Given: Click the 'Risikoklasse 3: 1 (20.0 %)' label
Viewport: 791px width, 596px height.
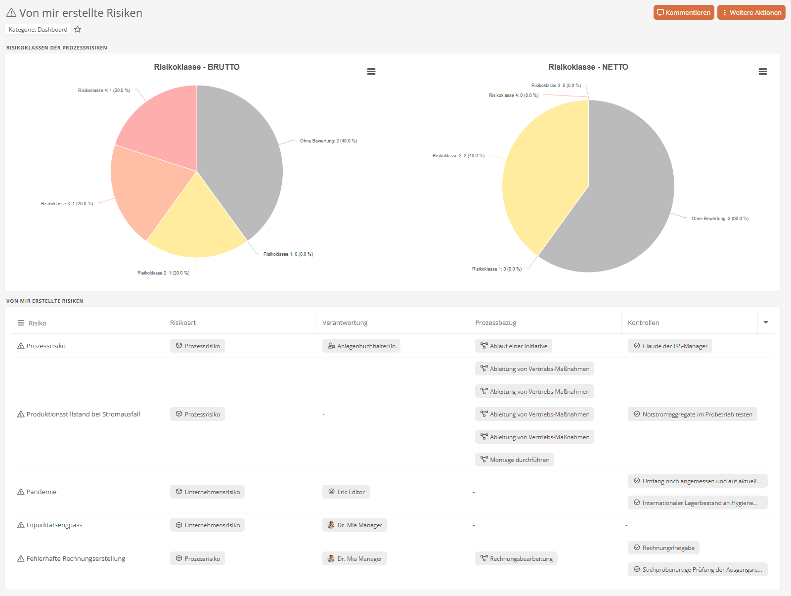Looking at the screenshot, I should coord(67,204).
